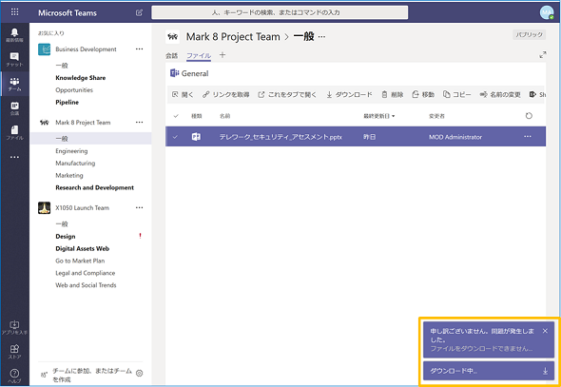
Task: Open Web and Social Trends channel
Action: click(86, 284)
